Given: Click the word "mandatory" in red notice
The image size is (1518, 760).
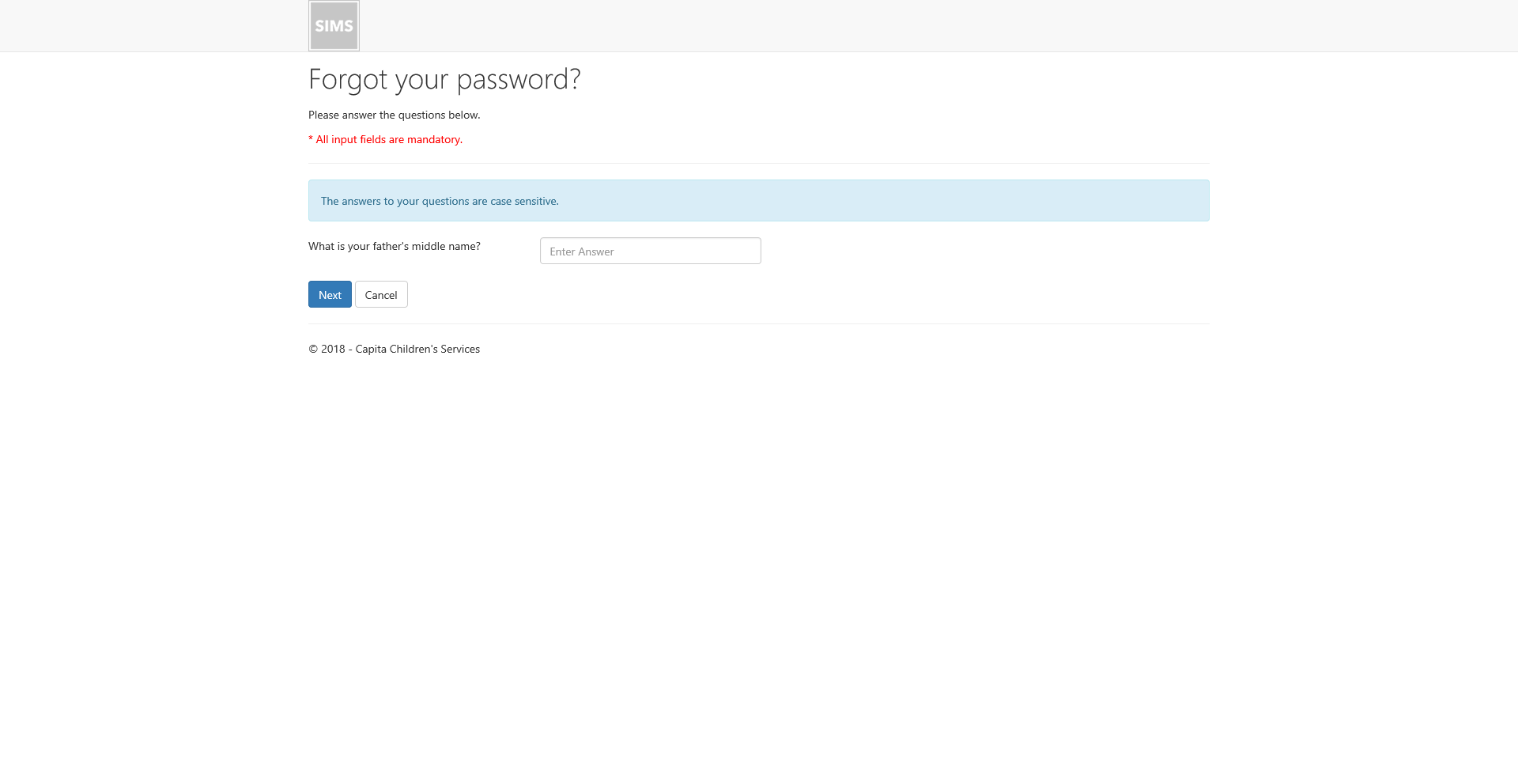Looking at the screenshot, I should [434, 139].
